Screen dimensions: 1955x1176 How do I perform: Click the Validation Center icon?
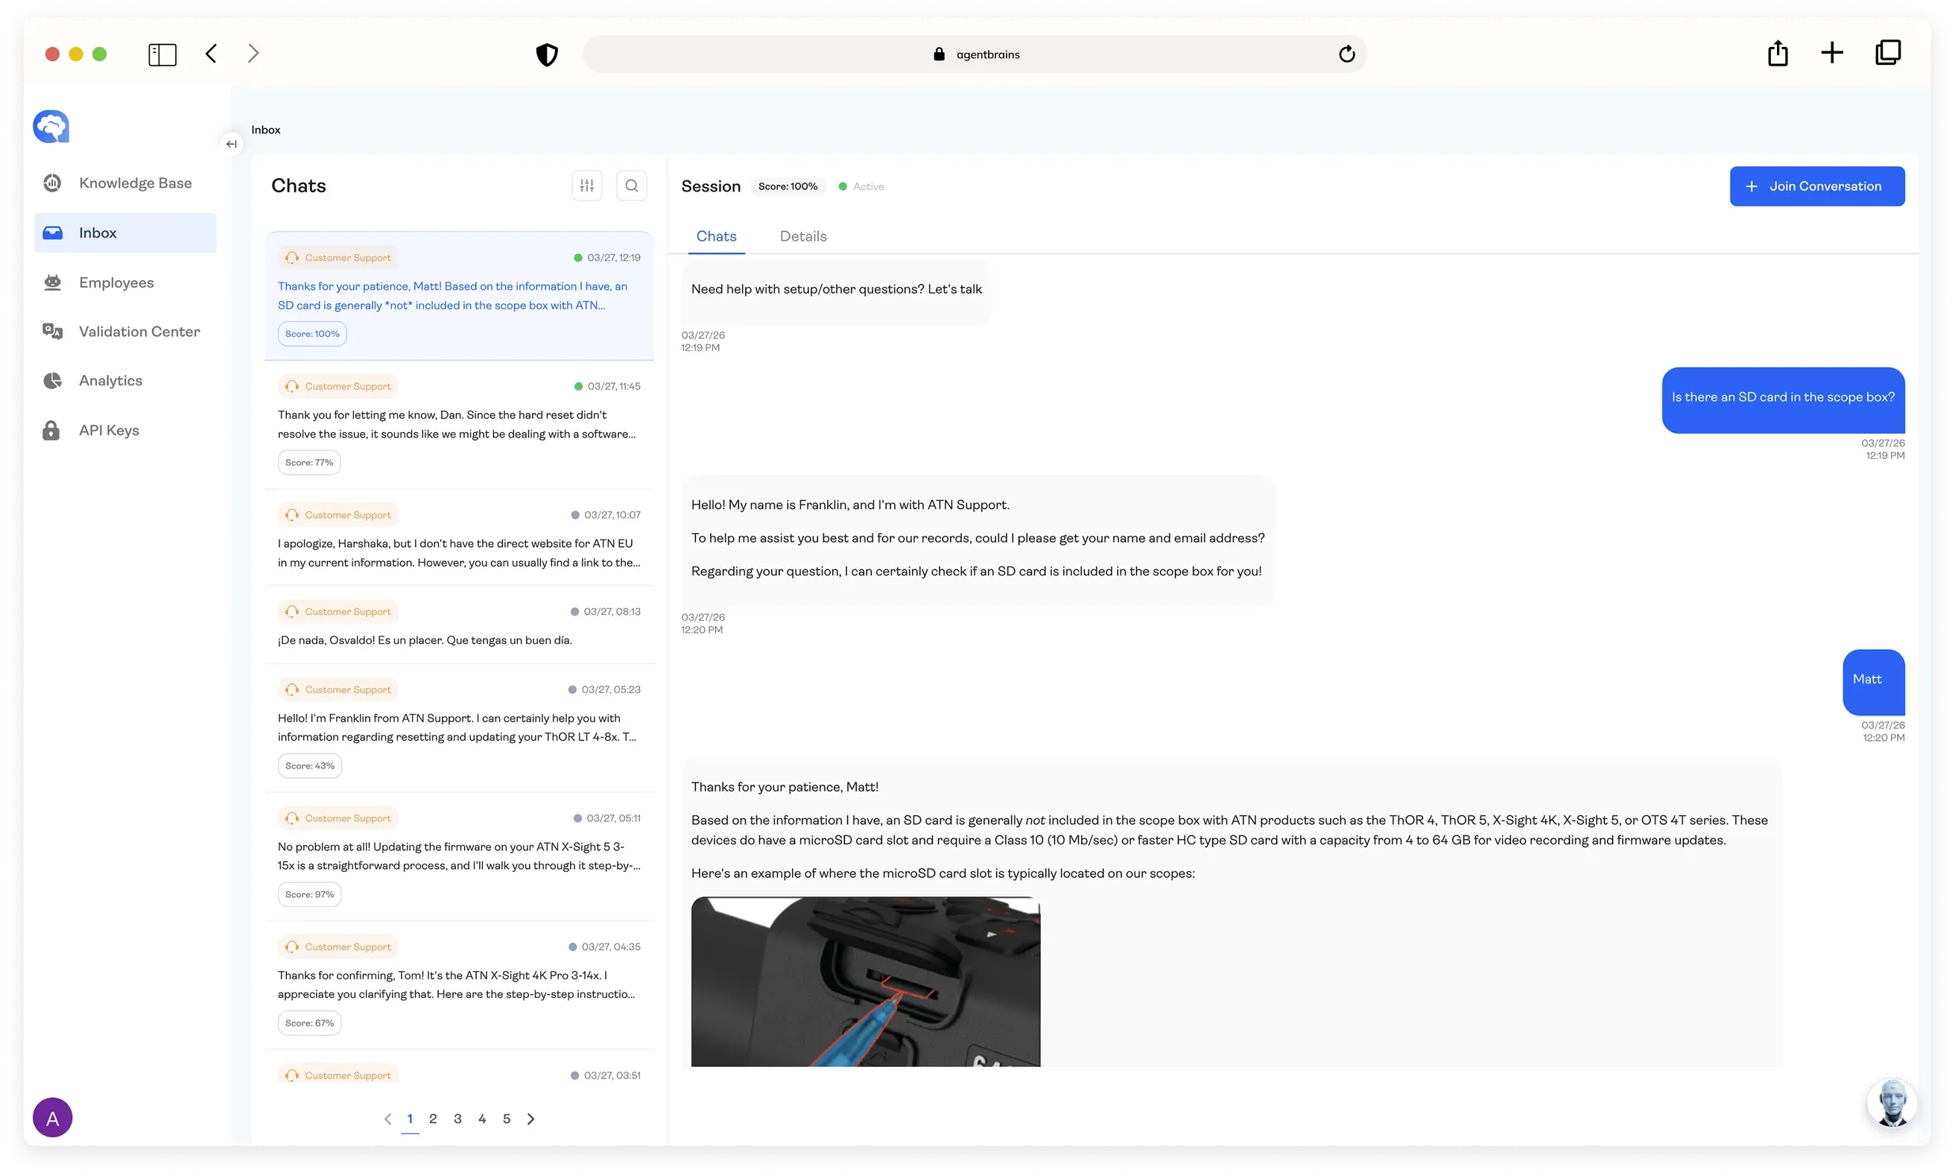point(52,332)
